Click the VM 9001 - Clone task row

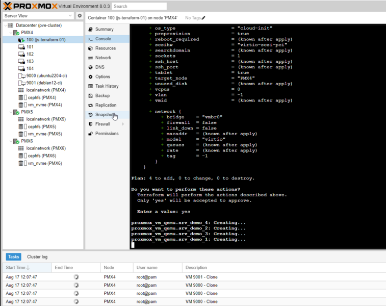pyautogui.click(x=194, y=277)
